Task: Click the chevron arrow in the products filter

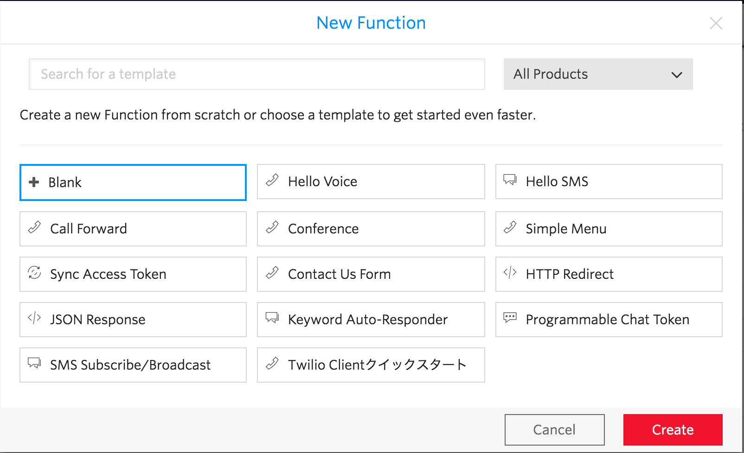Action: [677, 75]
